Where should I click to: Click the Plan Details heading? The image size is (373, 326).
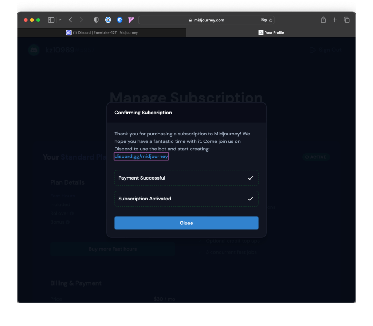point(67,182)
